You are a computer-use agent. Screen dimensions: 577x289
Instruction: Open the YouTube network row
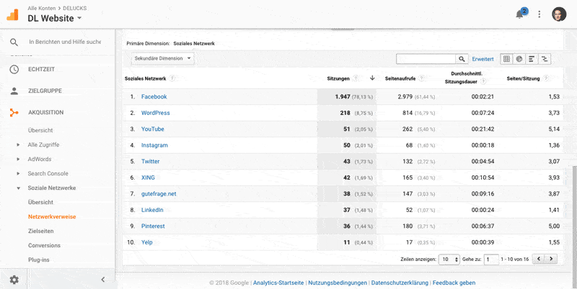click(x=153, y=129)
